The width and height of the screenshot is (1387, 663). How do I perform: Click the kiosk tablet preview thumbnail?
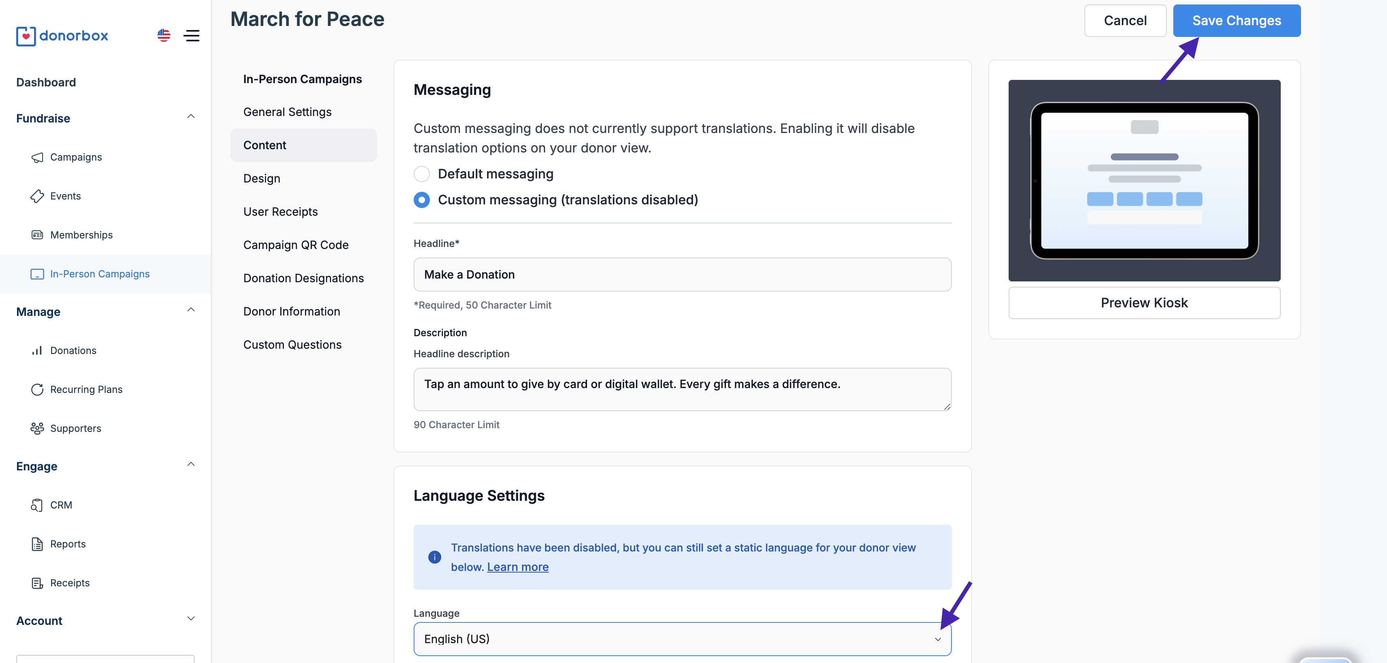click(1144, 180)
